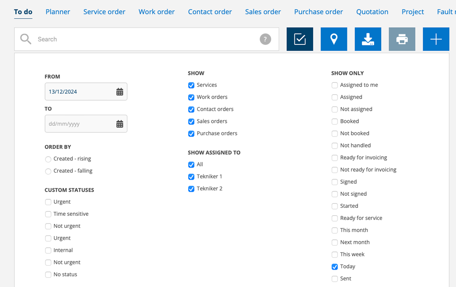Enable the Assigned to me filter
The width and height of the screenshot is (456, 287).
334,85
